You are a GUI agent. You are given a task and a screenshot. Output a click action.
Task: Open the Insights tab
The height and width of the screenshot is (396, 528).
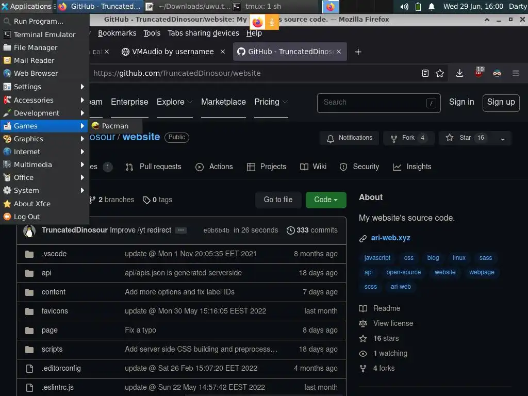pos(412,167)
